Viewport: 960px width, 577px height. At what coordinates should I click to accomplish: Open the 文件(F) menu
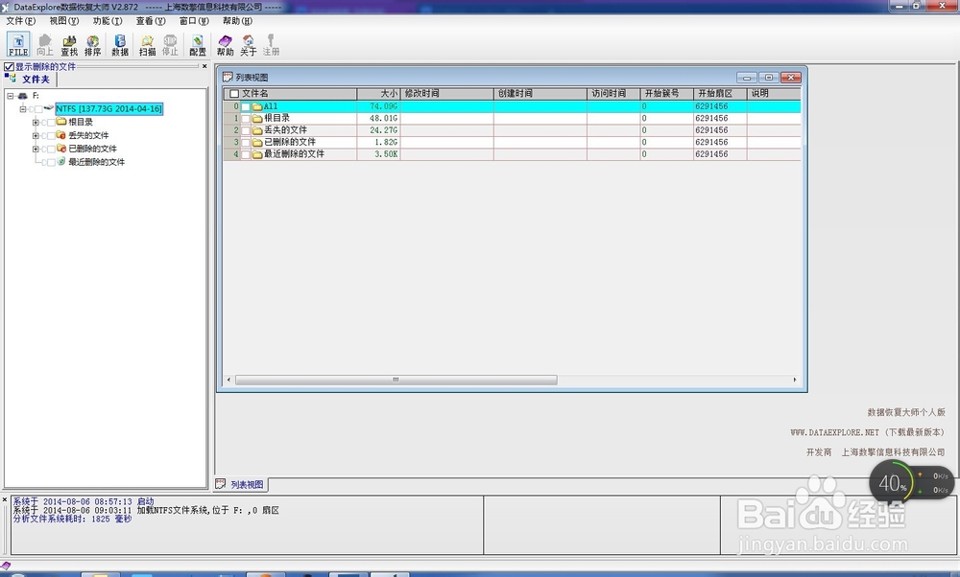pos(21,21)
